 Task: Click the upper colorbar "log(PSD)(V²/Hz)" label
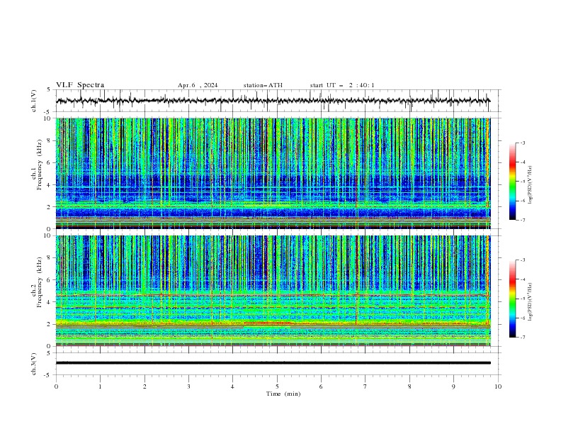pos(531,185)
